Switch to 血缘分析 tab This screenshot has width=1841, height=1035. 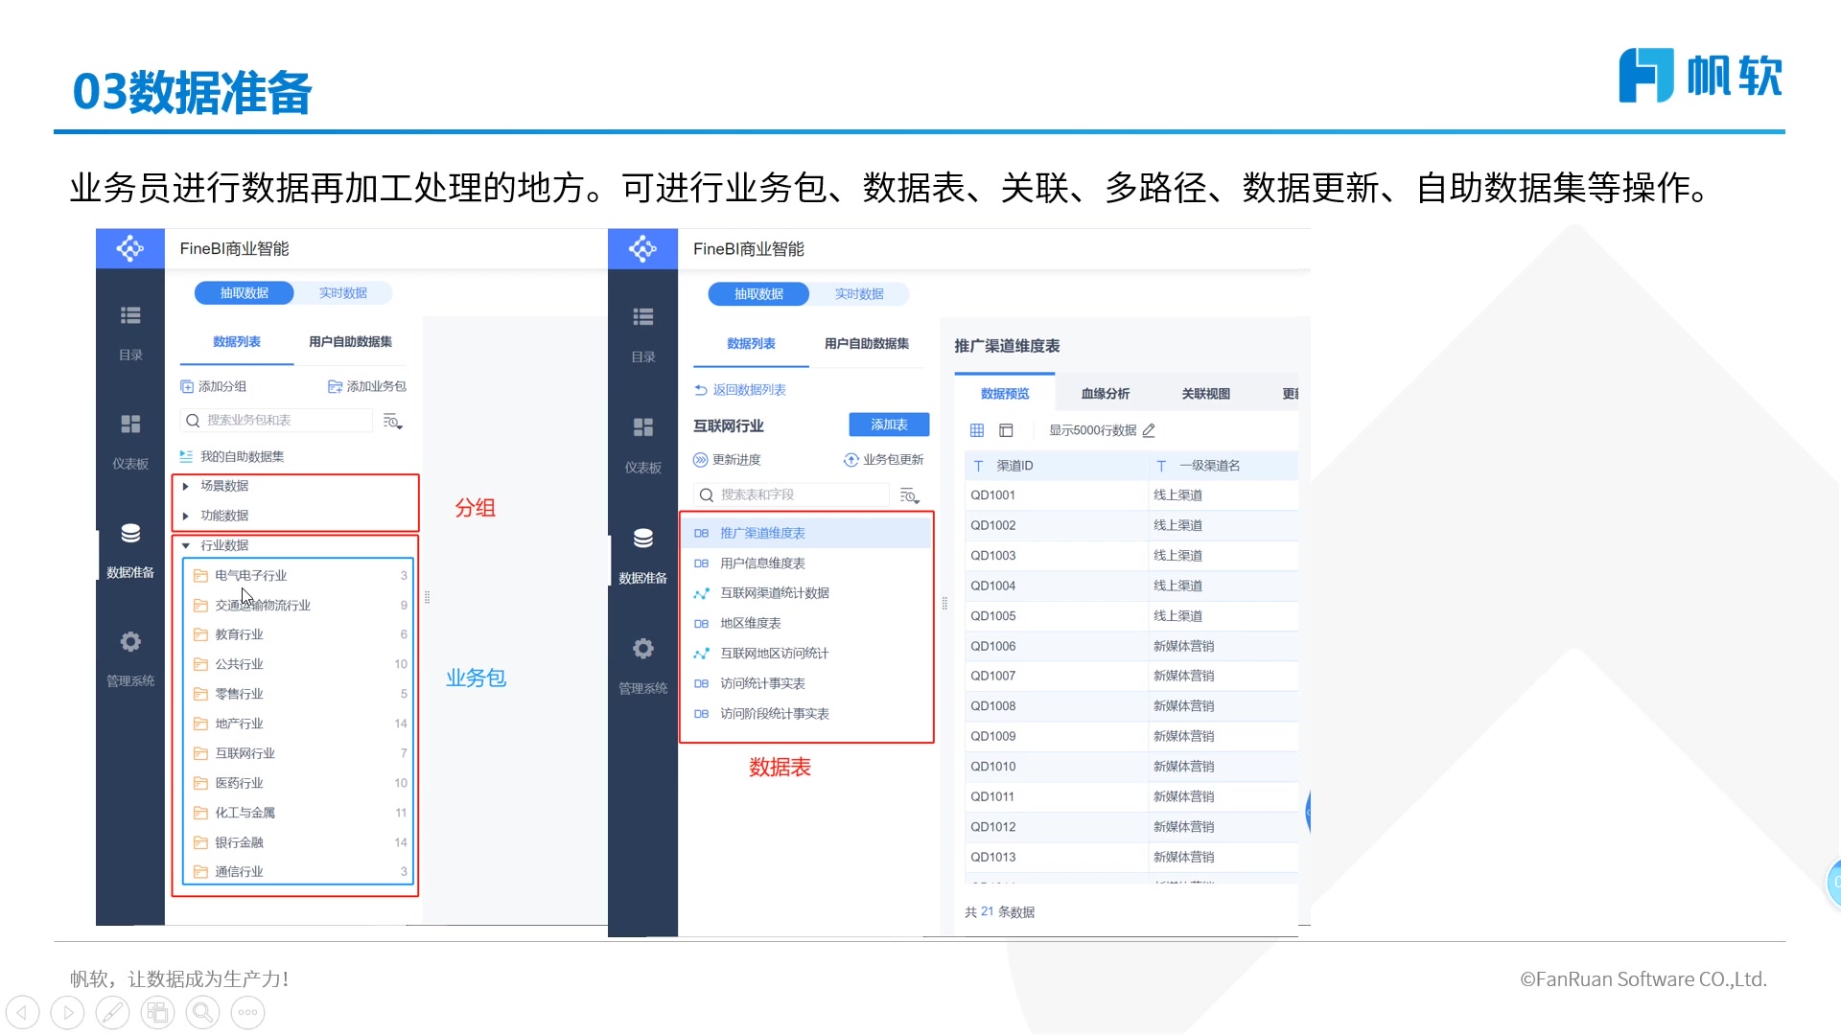pos(1106,394)
